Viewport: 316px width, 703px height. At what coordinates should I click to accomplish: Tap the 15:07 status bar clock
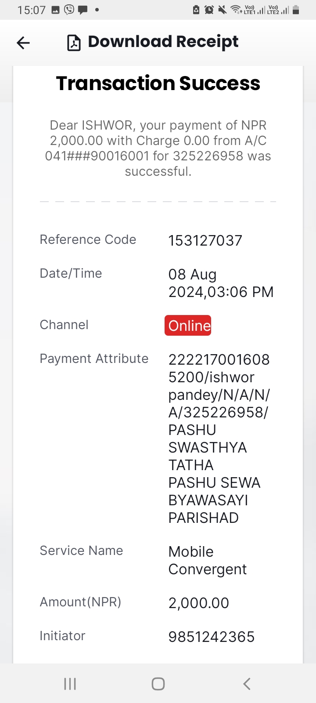tap(32, 10)
